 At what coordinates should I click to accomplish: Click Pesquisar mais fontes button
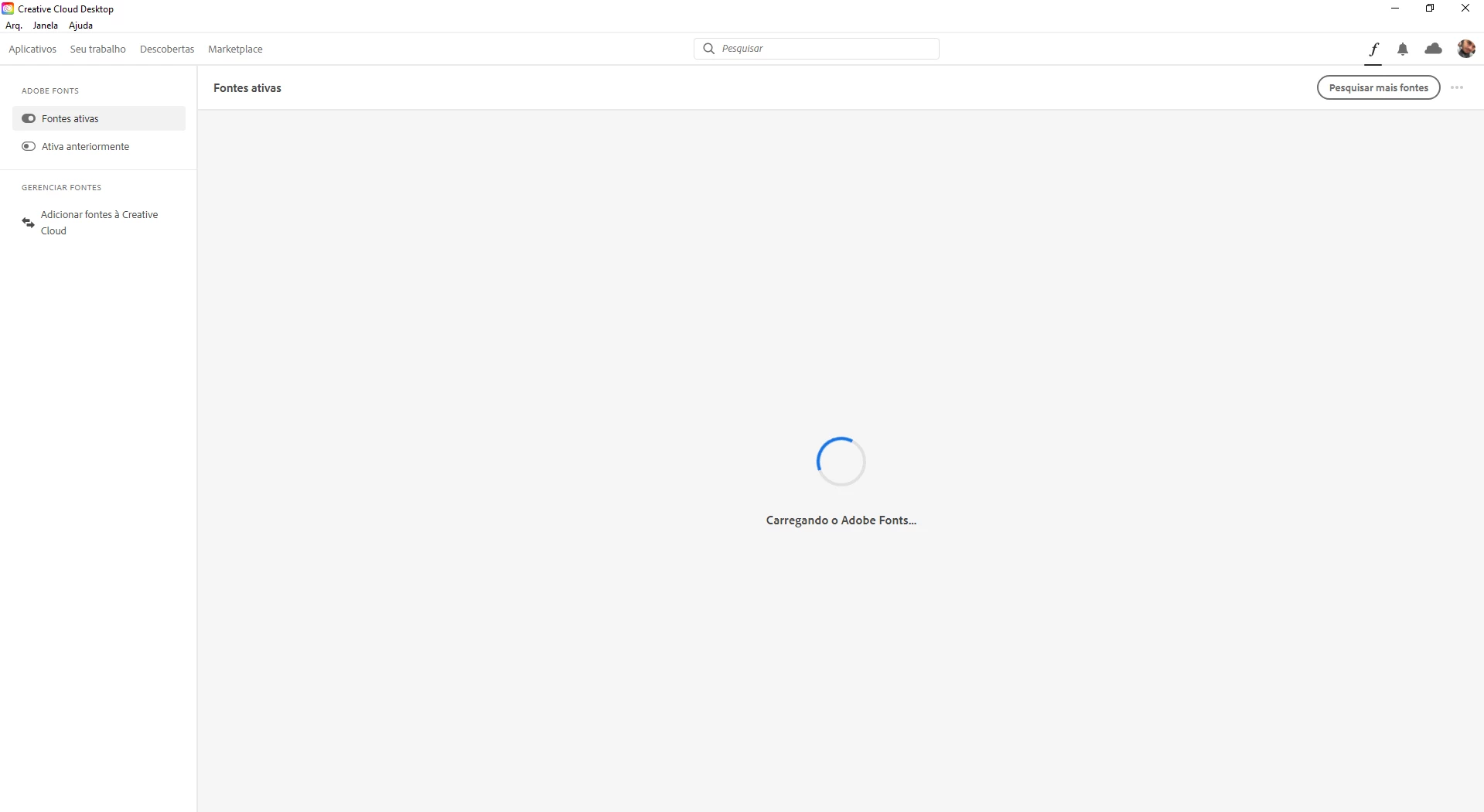click(1378, 87)
